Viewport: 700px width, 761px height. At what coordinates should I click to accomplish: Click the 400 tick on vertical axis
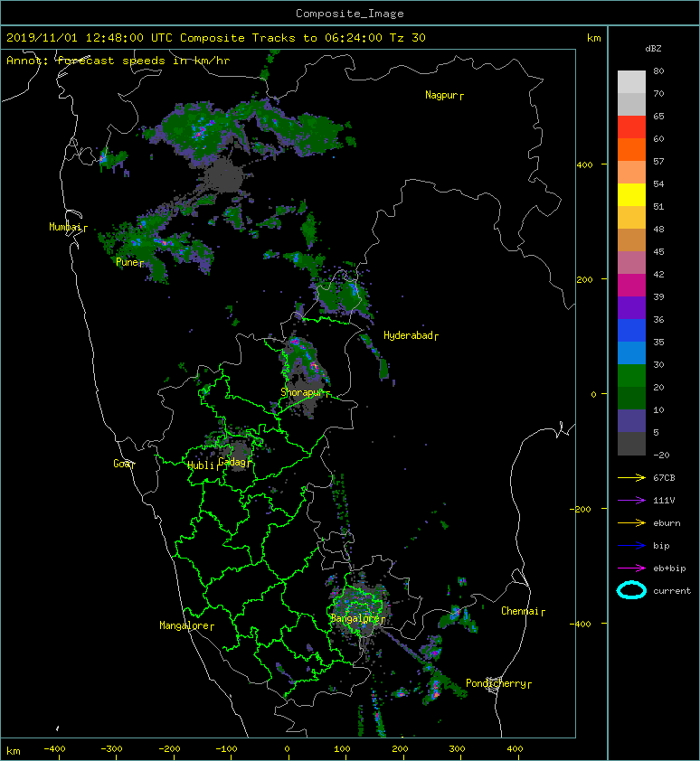click(x=585, y=165)
